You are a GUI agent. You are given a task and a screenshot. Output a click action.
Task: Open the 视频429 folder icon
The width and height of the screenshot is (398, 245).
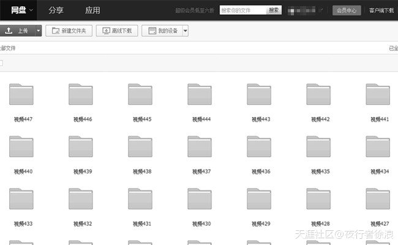(259, 199)
